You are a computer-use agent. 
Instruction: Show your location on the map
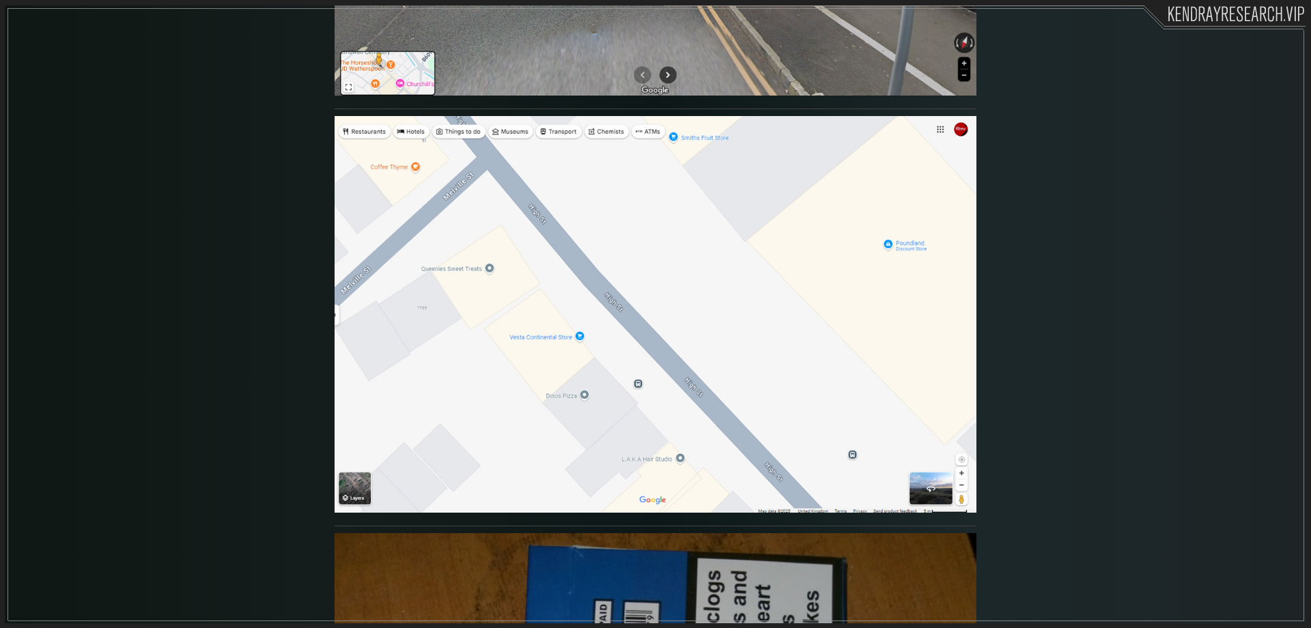(x=961, y=459)
